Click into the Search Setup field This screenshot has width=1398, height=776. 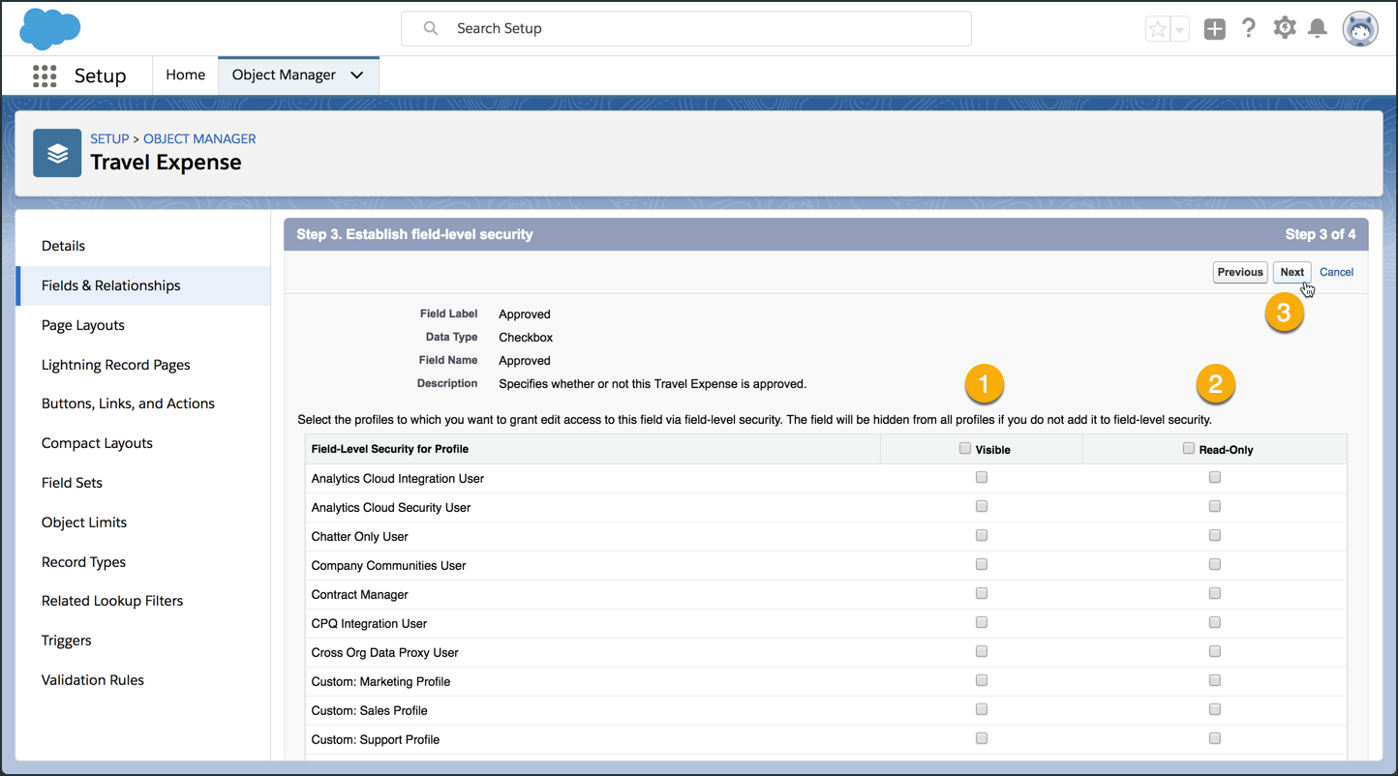(x=686, y=28)
